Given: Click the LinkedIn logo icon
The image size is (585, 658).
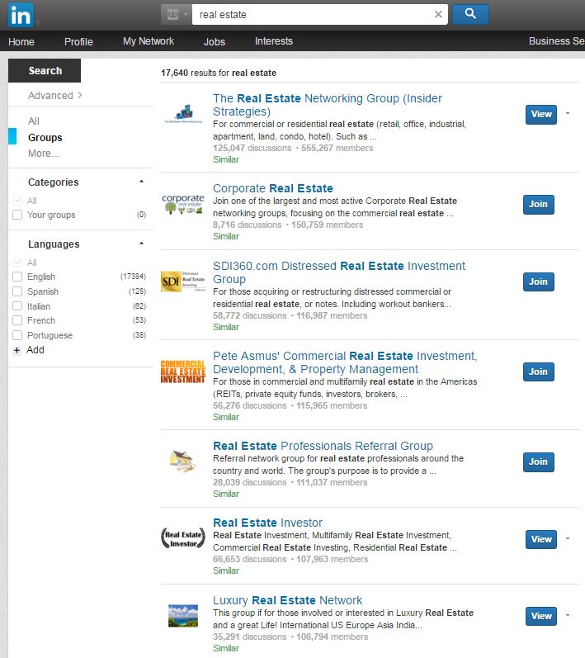Looking at the screenshot, I should [21, 15].
